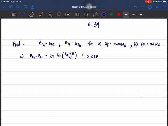Screen dimensions: 168x126
Task: Select the Shapes tool
Action: tap(50, 15)
